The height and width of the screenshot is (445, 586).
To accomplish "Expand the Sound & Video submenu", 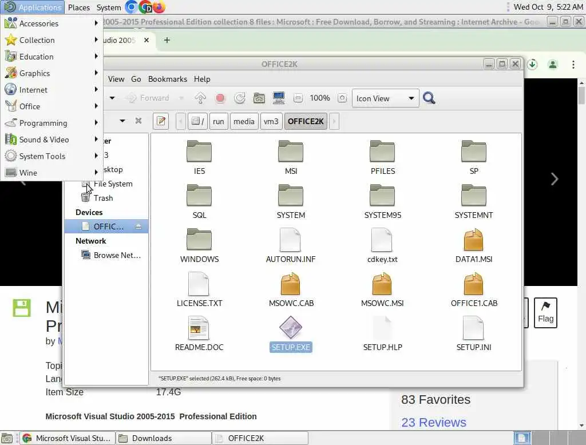I will pyautogui.click(x=52, y=140).
